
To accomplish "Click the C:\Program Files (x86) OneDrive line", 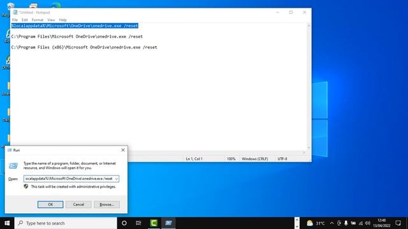I will coord(84,47).
